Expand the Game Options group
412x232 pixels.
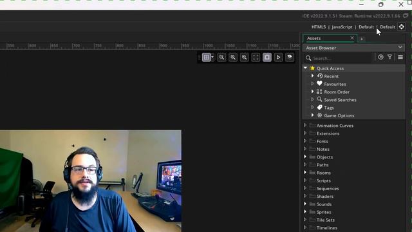coord(312,115)
